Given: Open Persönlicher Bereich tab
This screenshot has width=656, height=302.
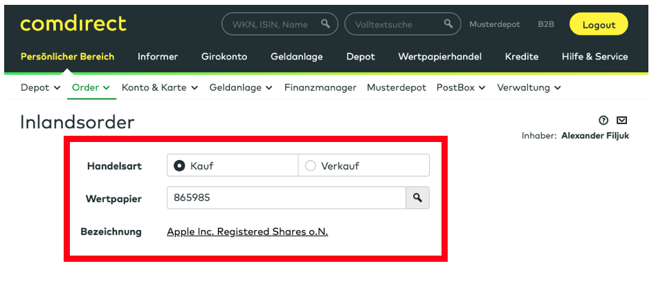Looking at the screenshot, I should pyautogui.click(x=67, y=57).
